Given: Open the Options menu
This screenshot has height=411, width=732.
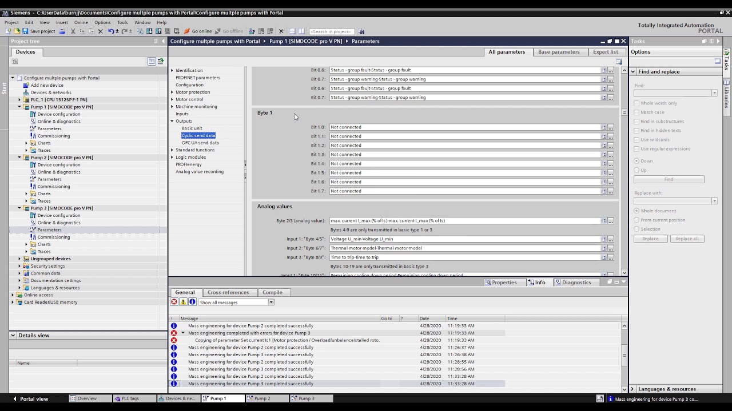Looking at the screenshot, I should 102,22.
